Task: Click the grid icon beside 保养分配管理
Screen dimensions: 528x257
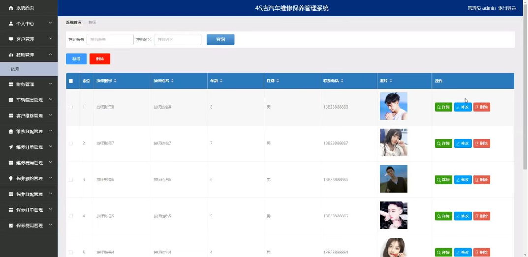Action: pyautogui.click(x=11, y=194)
